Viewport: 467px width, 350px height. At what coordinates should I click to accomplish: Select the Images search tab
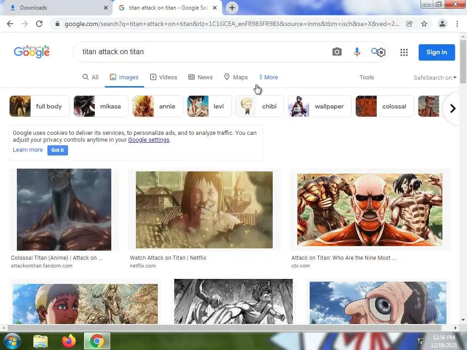124,77
